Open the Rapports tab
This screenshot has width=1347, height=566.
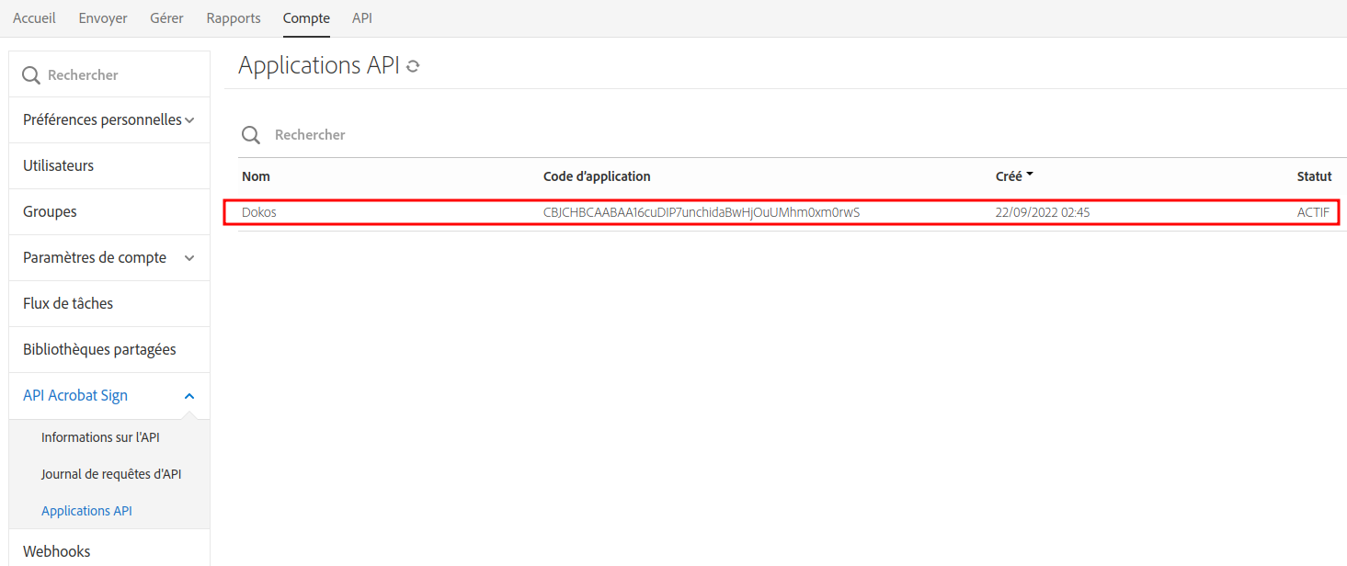[x=233, y=17]
